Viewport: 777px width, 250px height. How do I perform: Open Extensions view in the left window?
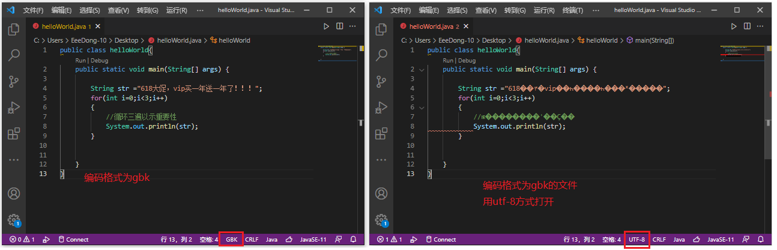(14, 133)
